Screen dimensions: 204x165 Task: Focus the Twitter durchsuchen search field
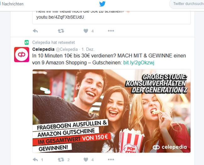pyautogui.click(x=187, y=4)
